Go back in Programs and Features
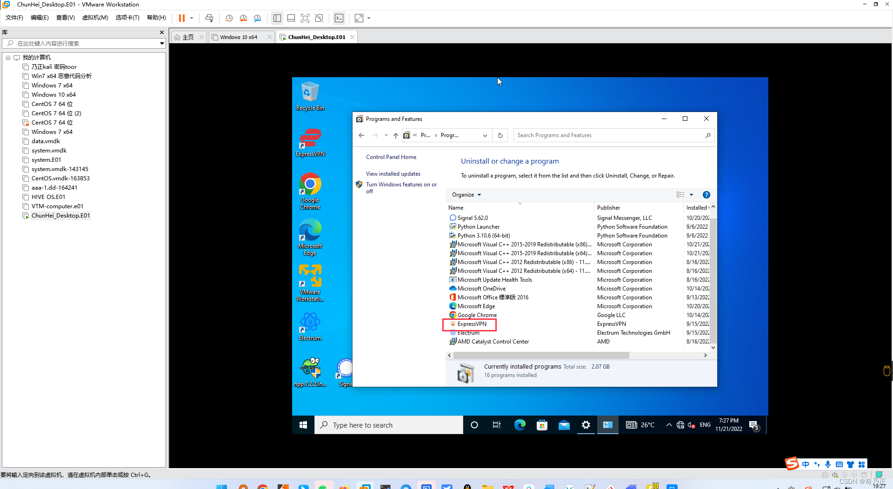 (x=361, y=135)
